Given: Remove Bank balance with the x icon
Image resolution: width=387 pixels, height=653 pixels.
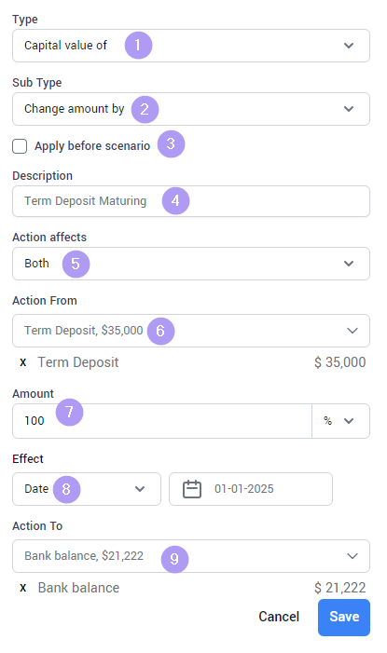Looking at the screenshot, I should click(23, 588).
